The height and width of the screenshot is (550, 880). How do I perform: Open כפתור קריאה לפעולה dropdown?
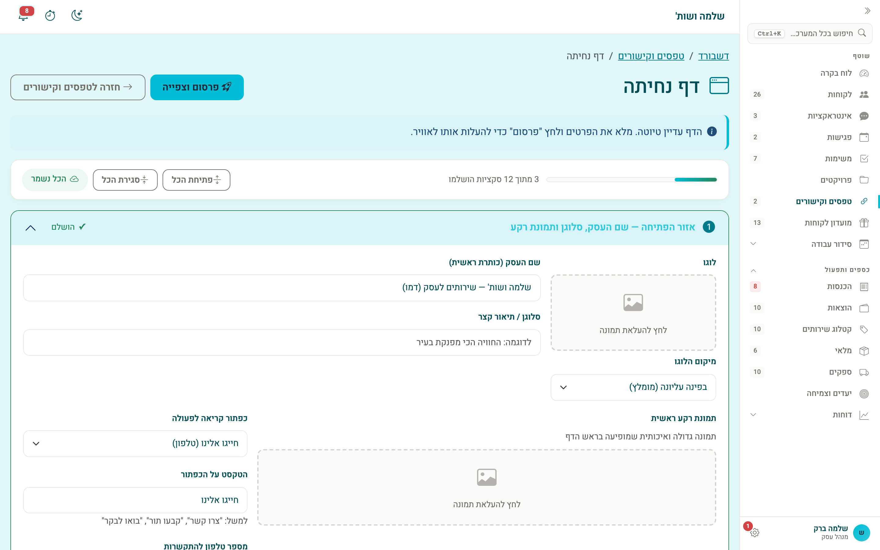135,443
